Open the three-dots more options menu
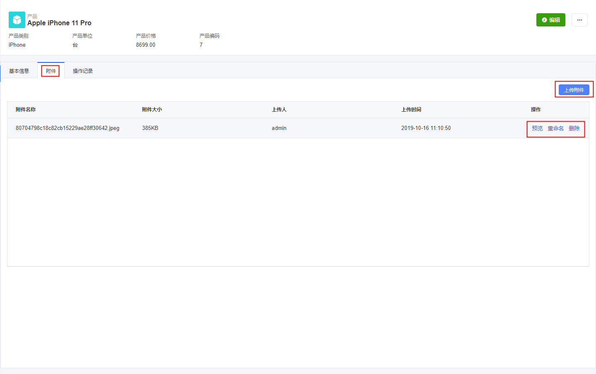Screen dimensions: 596x374 579,20
